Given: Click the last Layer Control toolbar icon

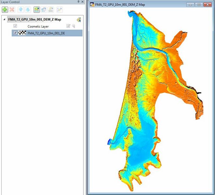Looking at the screenshot, I should [x=60, y=10].
